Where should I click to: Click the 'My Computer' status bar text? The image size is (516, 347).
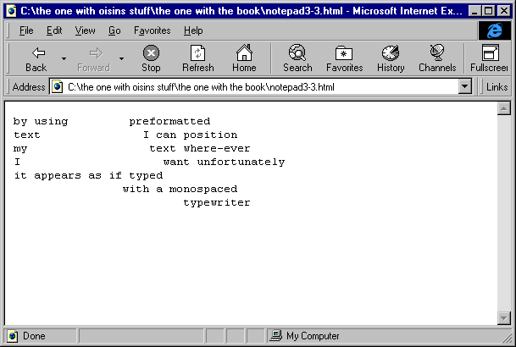coord(313,336)
